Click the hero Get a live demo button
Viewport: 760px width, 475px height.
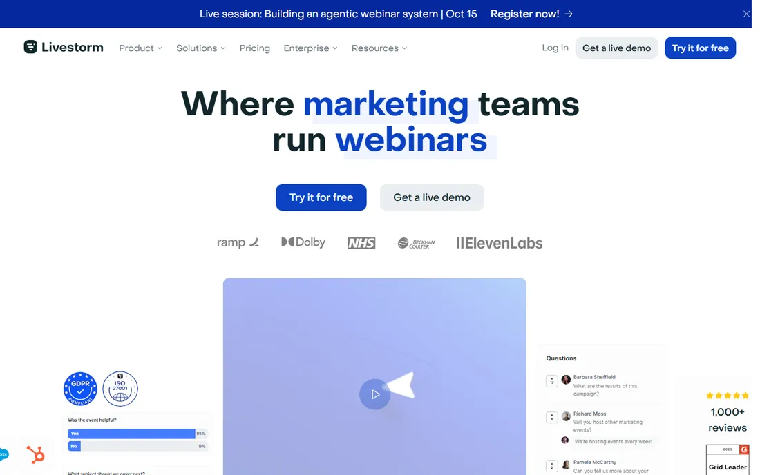pyautogui.click(x=431, y=197)
